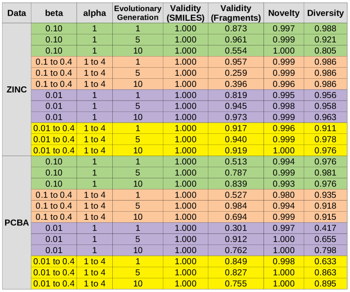Viewport: 350px width, 292px height.
Task: Click fragment validity cell 0.912
Action: 236,239
